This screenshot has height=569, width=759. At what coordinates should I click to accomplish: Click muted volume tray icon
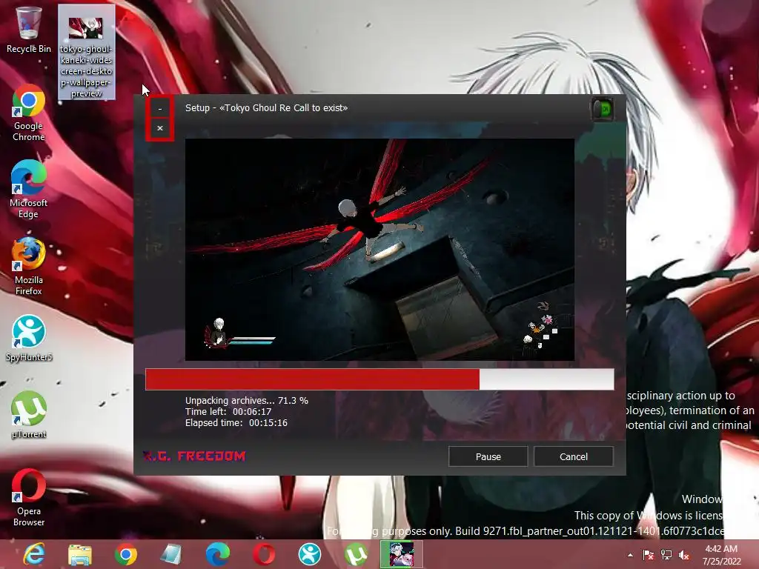pyautogui.click(x=684, y=555)
